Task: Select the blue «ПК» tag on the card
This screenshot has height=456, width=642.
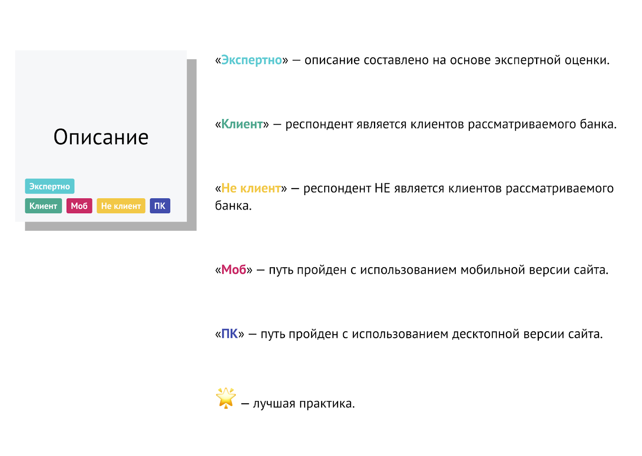Action: pyautogui.click(x=160, y=206)
